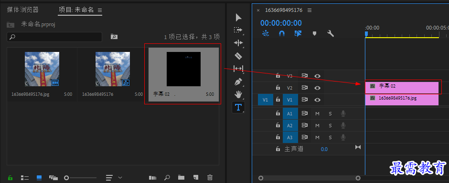Viewport: 449px width, 183px height.
Task: Click the playhead marker at timeline start
Action: [366, 34]
